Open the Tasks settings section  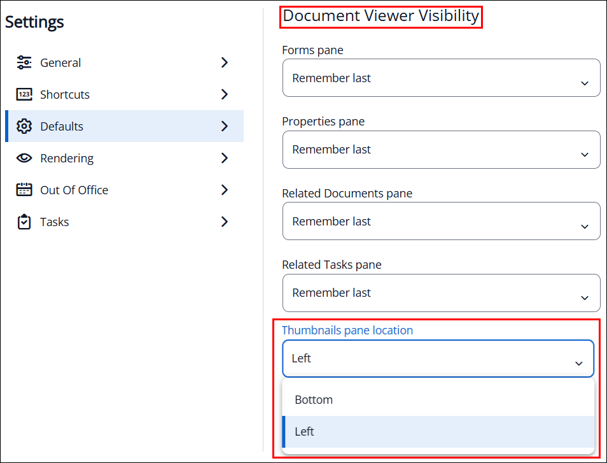tap(124, 222)
